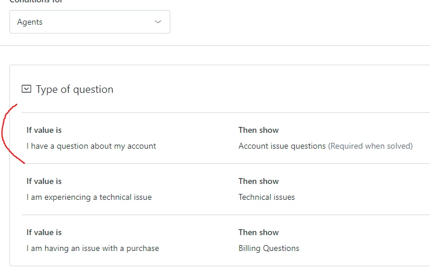Click the Technical issues field name
The height and width of the screenshot is (268, 430).
point(266,197)
